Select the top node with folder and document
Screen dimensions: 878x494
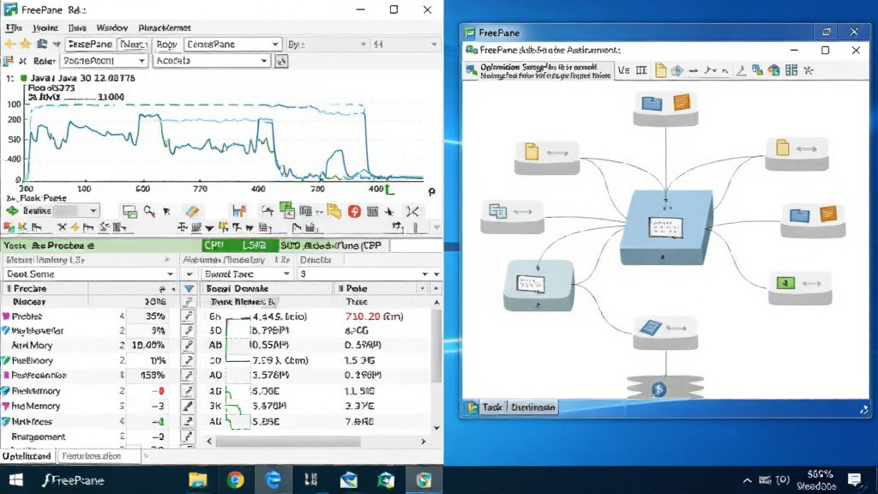tap(665, 109)
